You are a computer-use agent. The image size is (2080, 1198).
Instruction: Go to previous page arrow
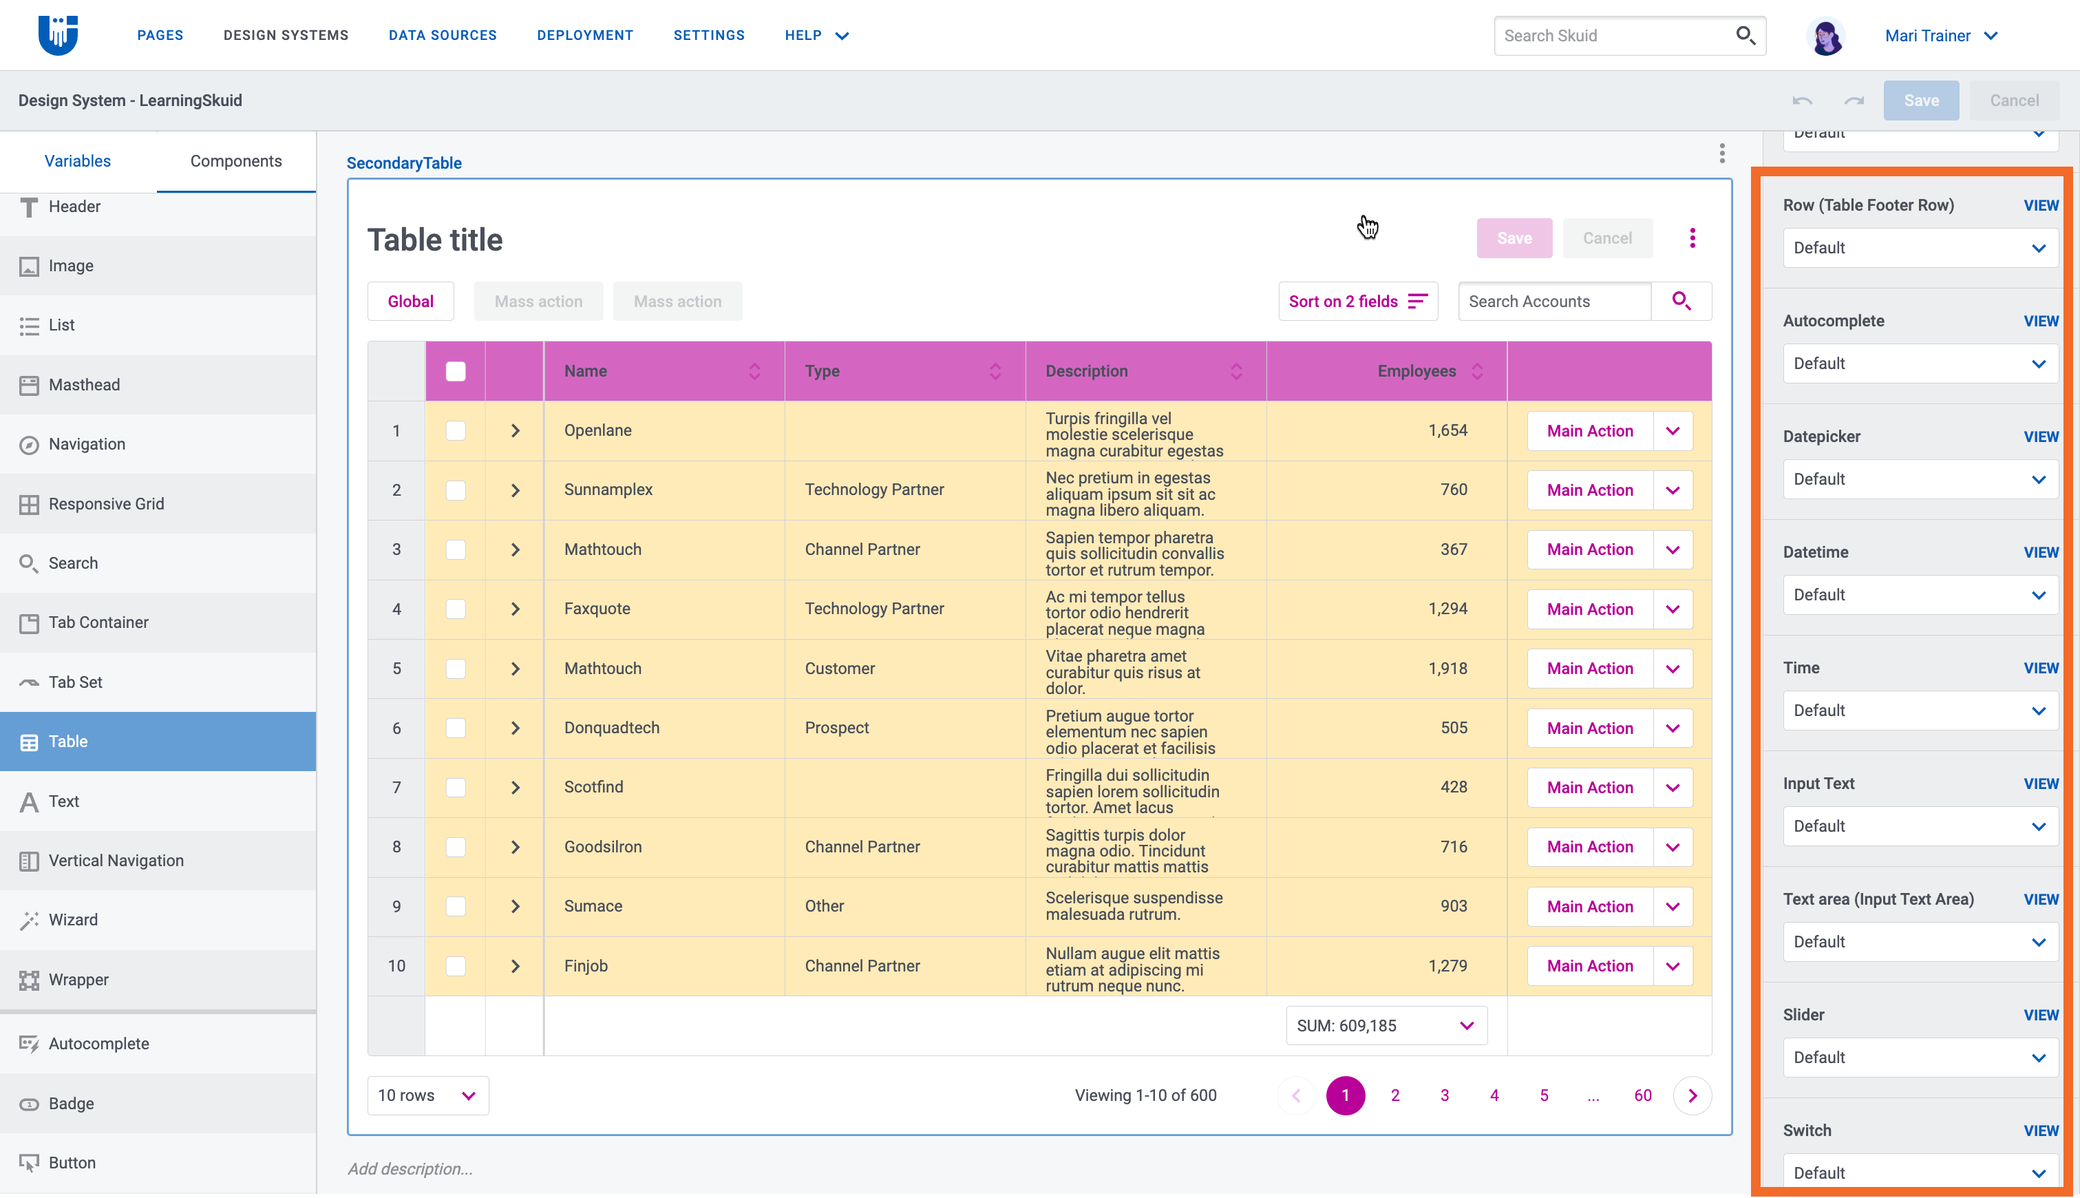(1296, 1095)
